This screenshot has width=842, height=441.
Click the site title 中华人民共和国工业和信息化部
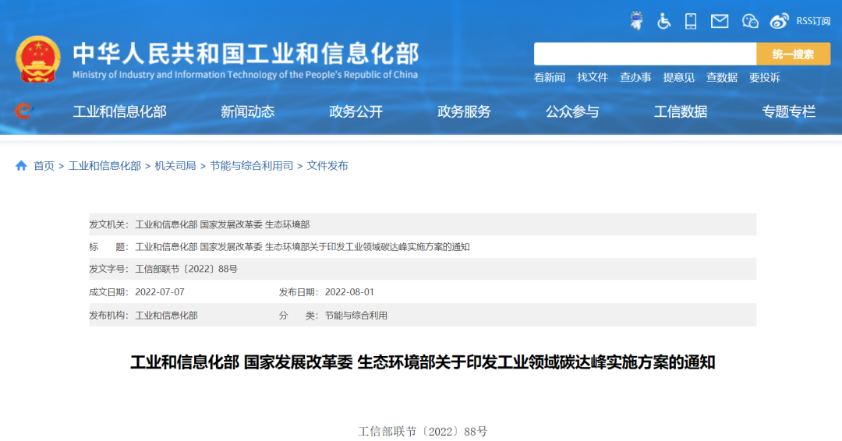[x=246, y=54]
